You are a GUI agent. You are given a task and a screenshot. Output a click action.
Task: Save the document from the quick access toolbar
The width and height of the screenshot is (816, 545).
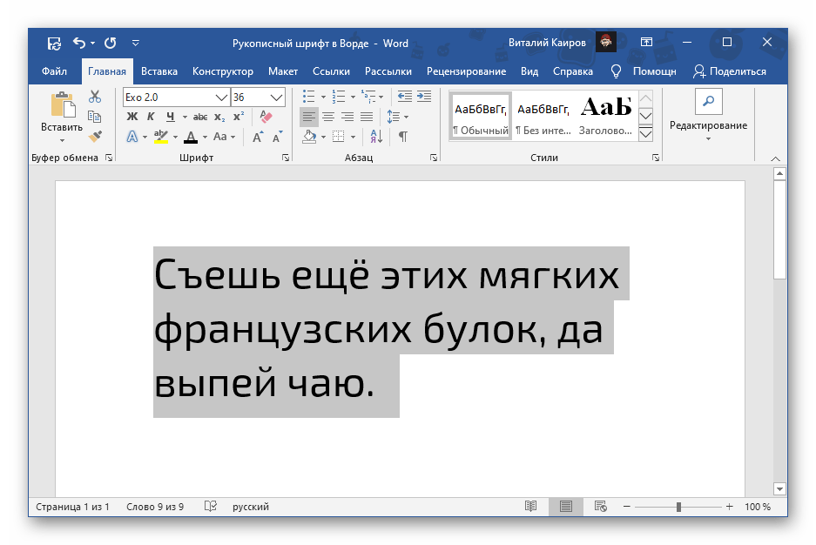54,43
